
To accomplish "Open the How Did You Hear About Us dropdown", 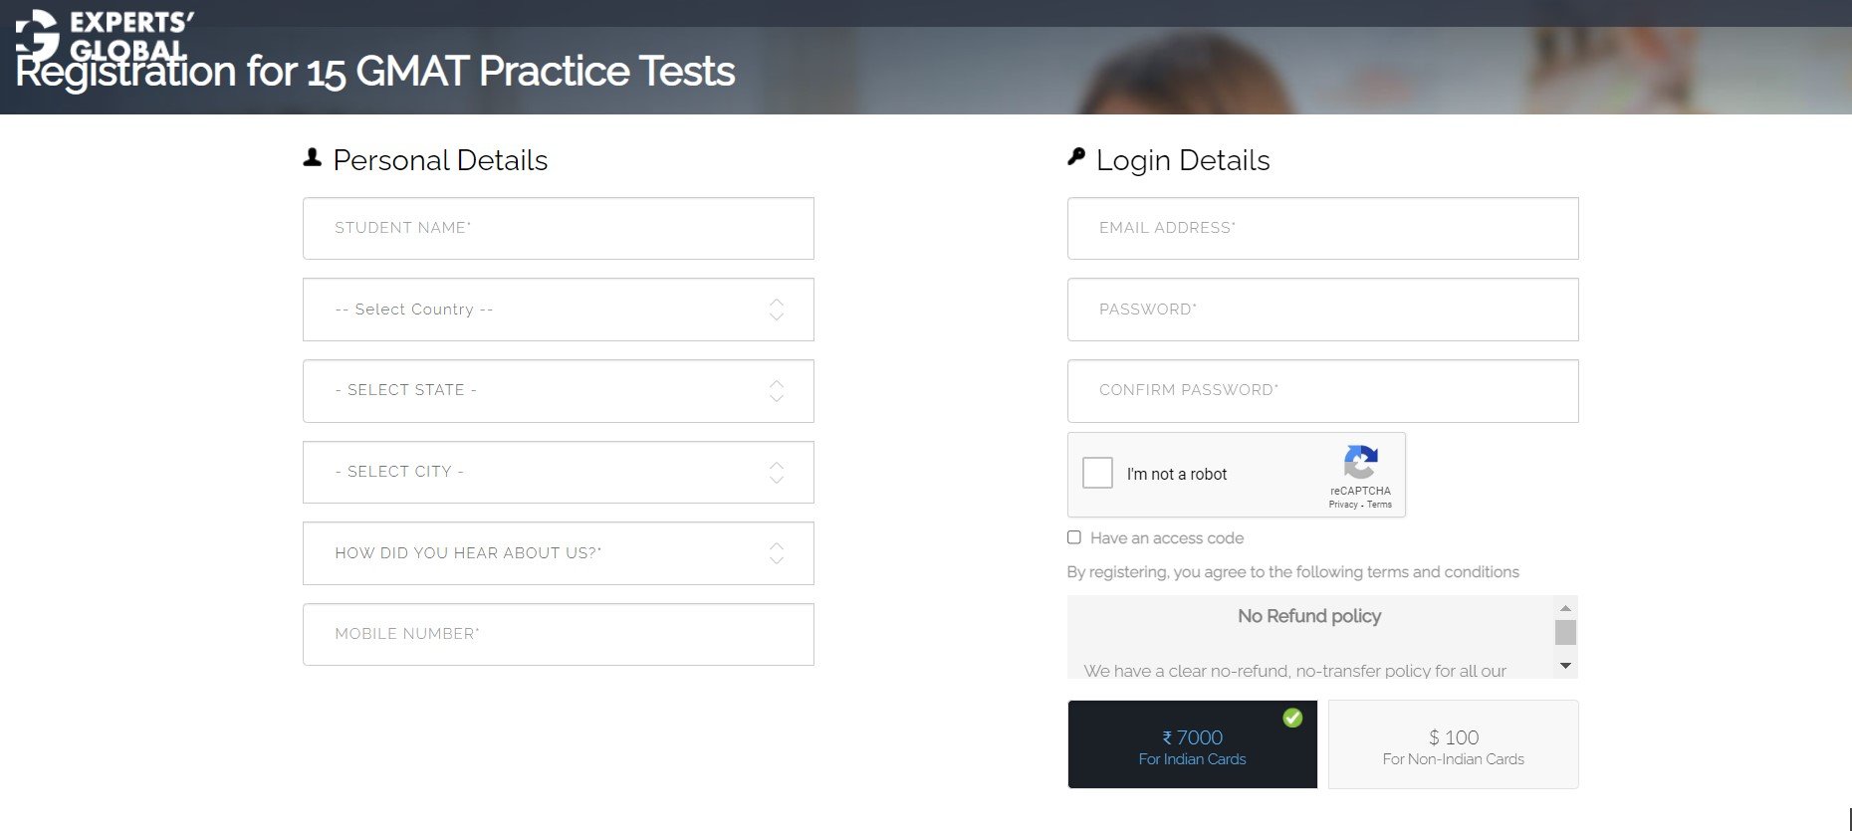I will [558, 553].
